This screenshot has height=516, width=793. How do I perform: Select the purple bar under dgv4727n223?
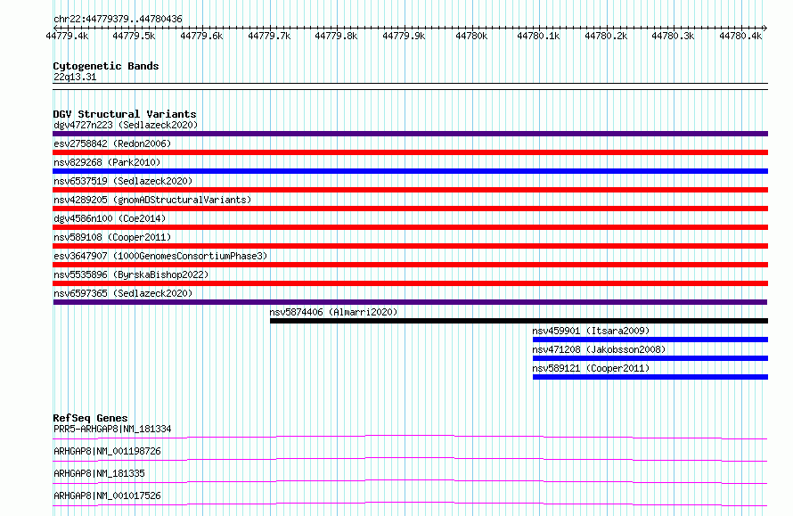(410, 134)
